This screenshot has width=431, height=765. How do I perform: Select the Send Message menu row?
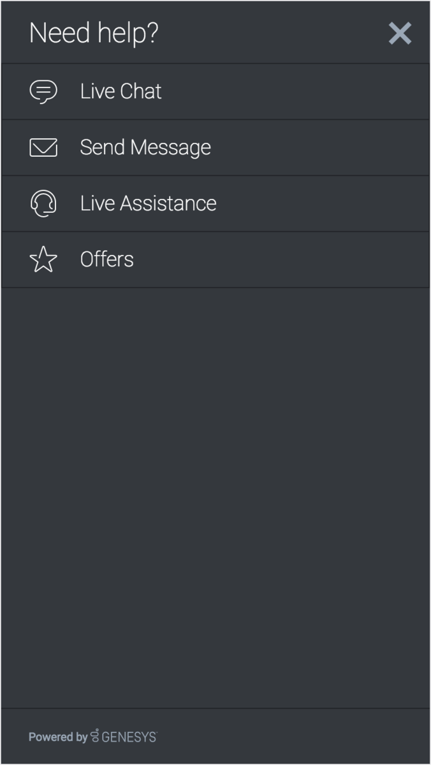click(x=215, y=148)
